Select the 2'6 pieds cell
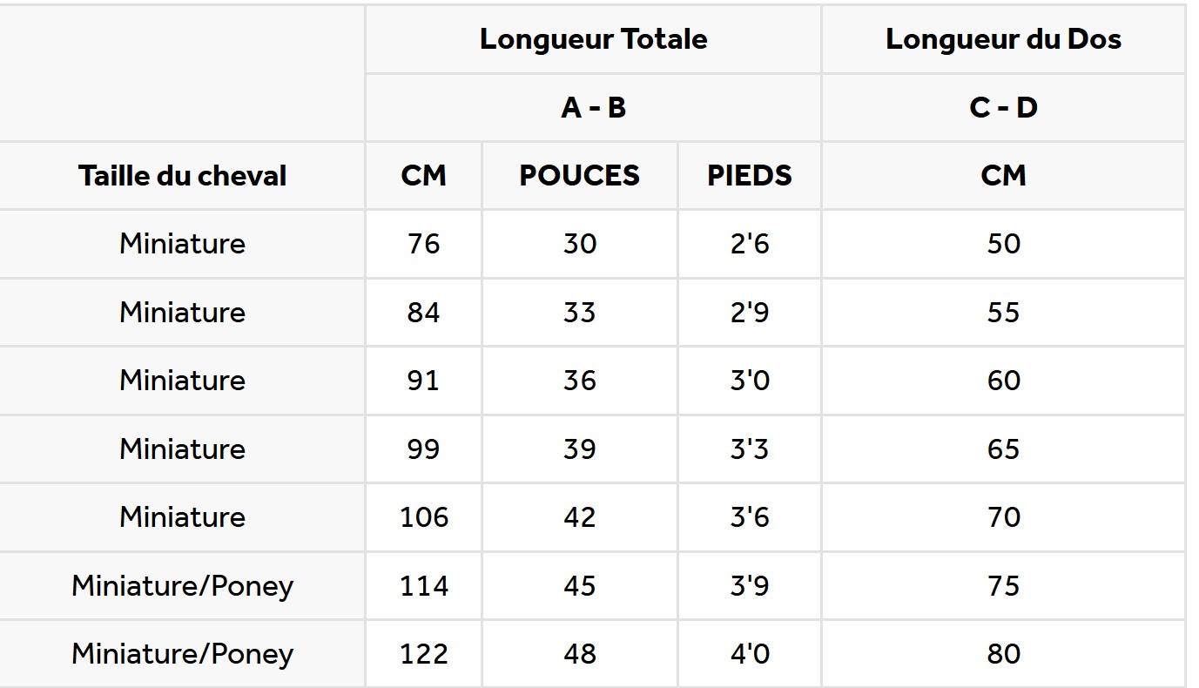 tap(750, 244)
